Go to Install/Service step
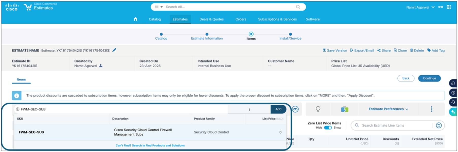 (x=290, y=36)
